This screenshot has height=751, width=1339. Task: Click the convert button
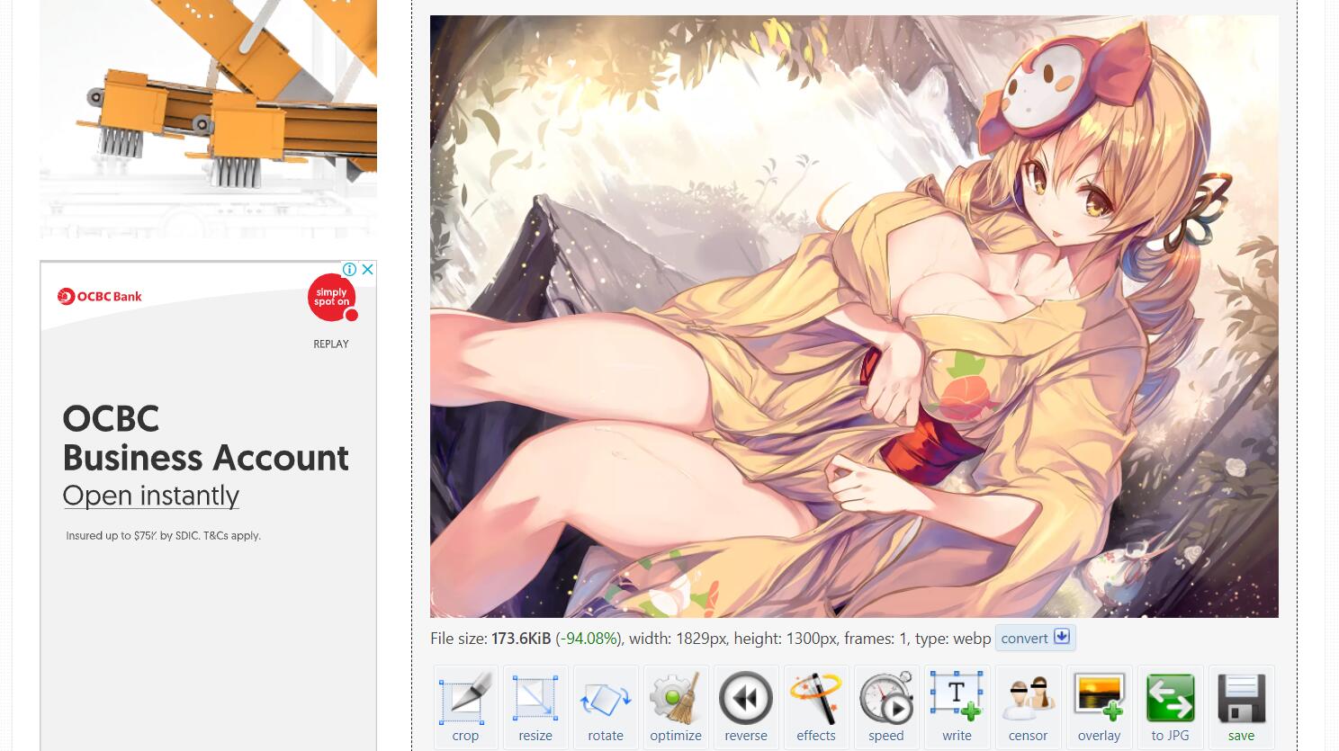point(1035,638)
